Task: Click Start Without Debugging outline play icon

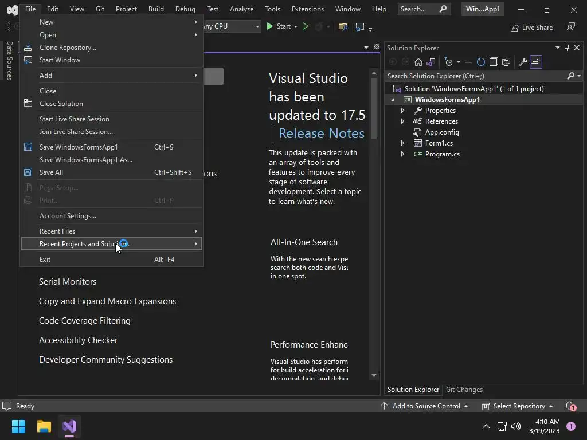Action: [306, 26]
